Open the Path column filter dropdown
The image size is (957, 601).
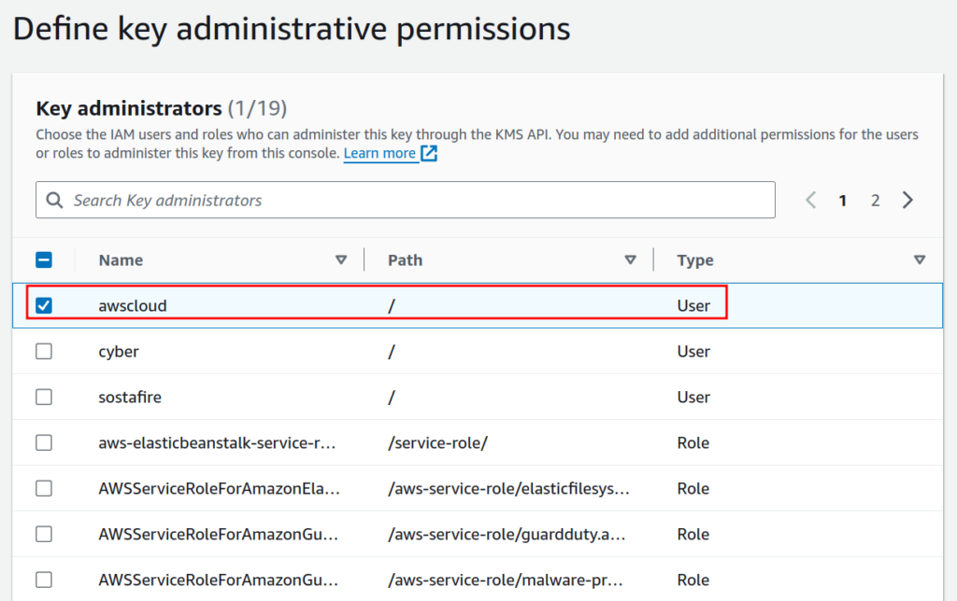click(631, 259)
